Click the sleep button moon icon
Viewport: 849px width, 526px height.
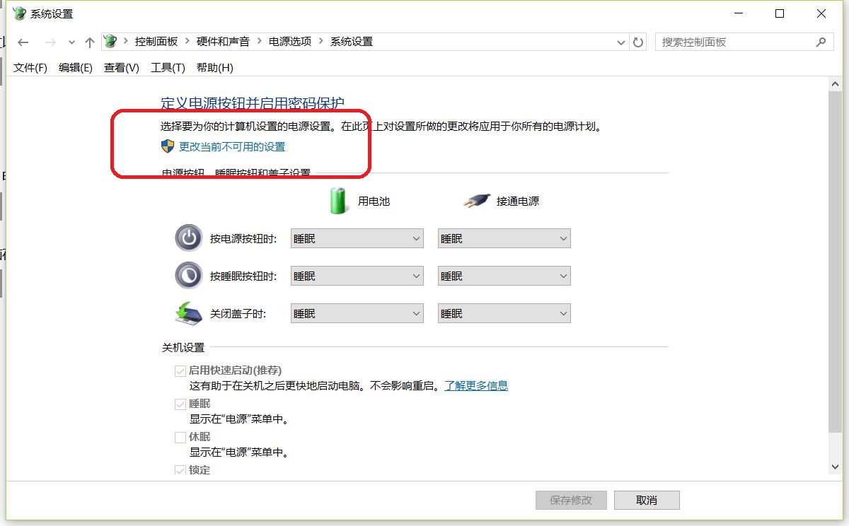click(188, 275)
